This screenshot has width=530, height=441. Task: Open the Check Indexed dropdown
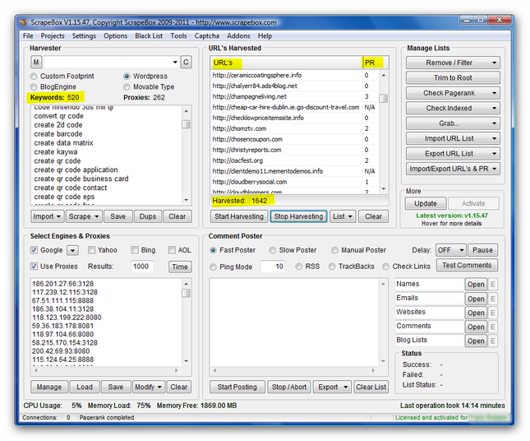[x=453, y=109]
